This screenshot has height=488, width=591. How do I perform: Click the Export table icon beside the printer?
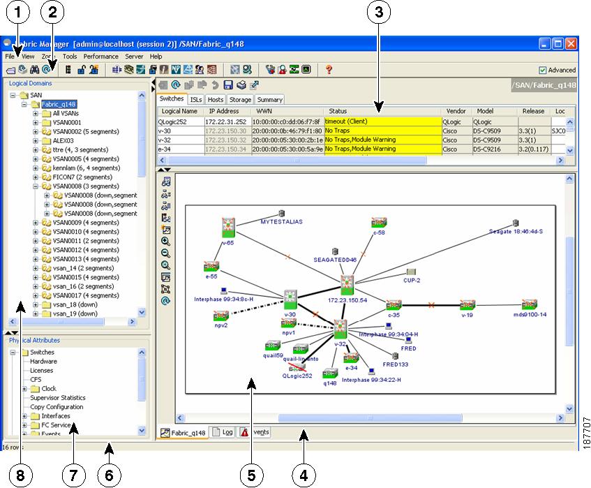(x=255, y=85)
